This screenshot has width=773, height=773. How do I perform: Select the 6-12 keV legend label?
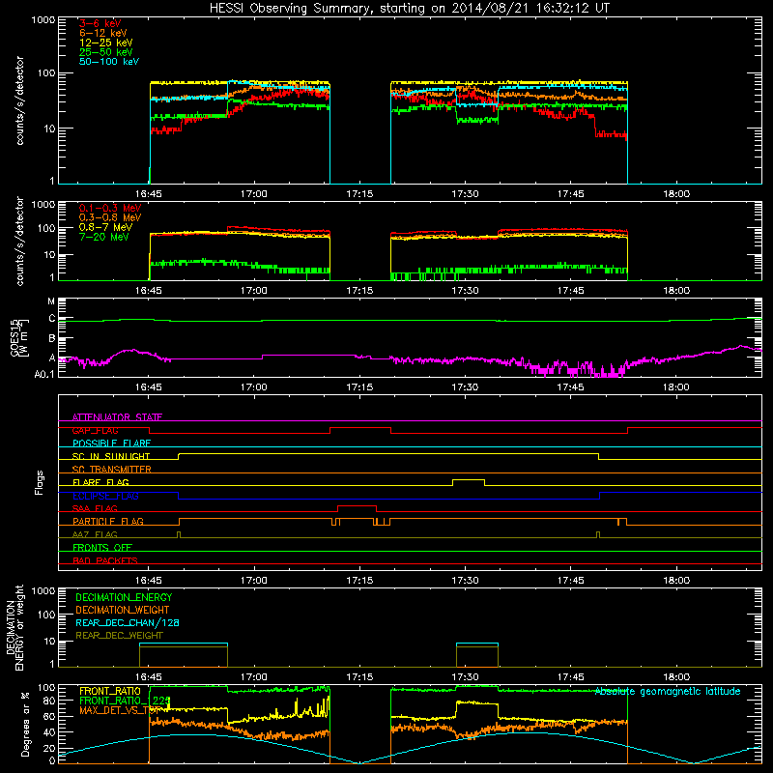click(x=103, y=33)
